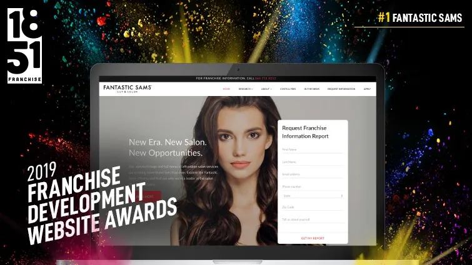Submit with Get My Report button

[x=313, y=238]
